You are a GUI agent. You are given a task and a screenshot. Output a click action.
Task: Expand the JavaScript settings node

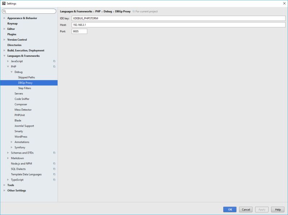(8, 61)
